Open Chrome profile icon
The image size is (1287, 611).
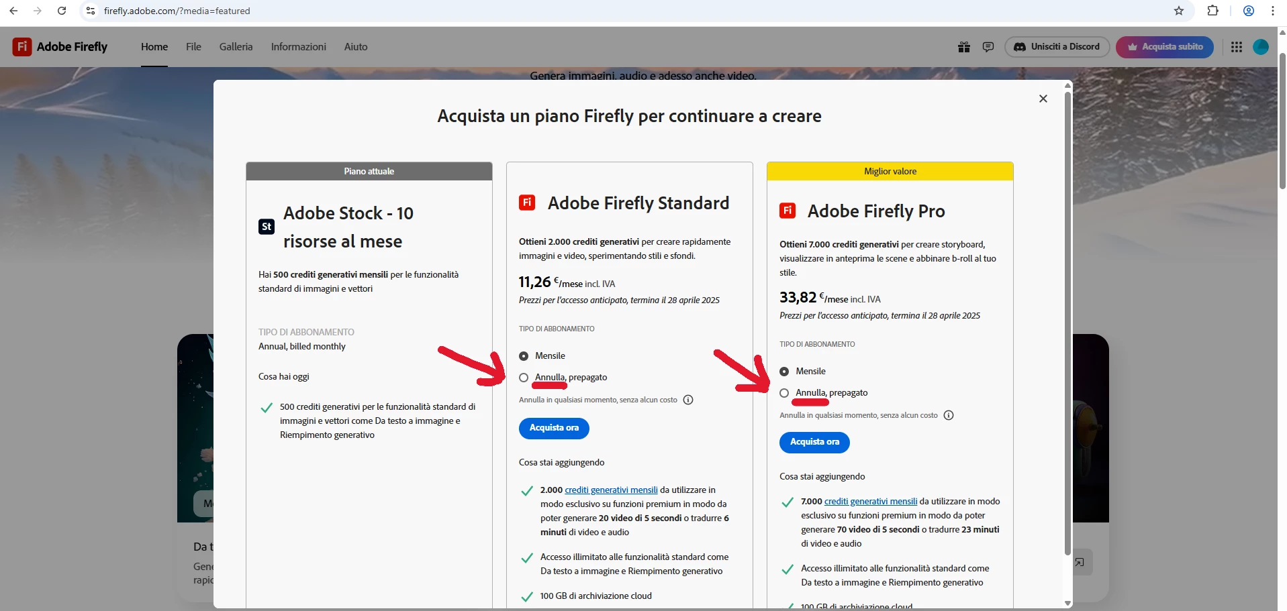(x=1249, y=11)
